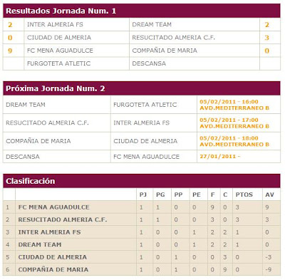Click the PTOS column header
The image size is (285, 280).
pos(244,195)
